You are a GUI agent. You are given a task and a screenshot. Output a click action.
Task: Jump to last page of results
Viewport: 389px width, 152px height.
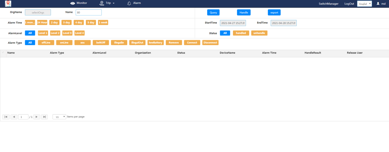pos(44,117)
